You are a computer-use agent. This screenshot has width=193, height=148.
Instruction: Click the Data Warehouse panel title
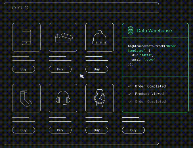tap(154, 30)
